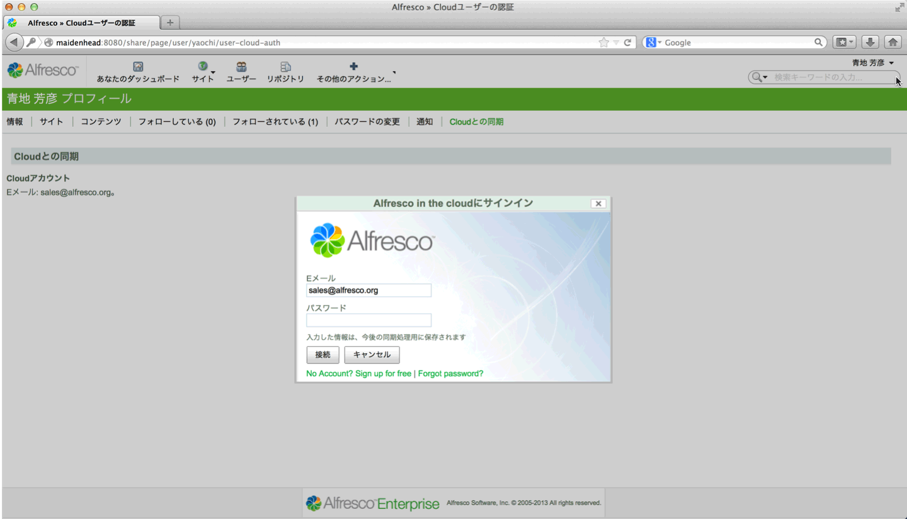This screenshot has width=907, height=519.
Task: Click the Users (ユーザー) people icon
Action: coord(241,66)
